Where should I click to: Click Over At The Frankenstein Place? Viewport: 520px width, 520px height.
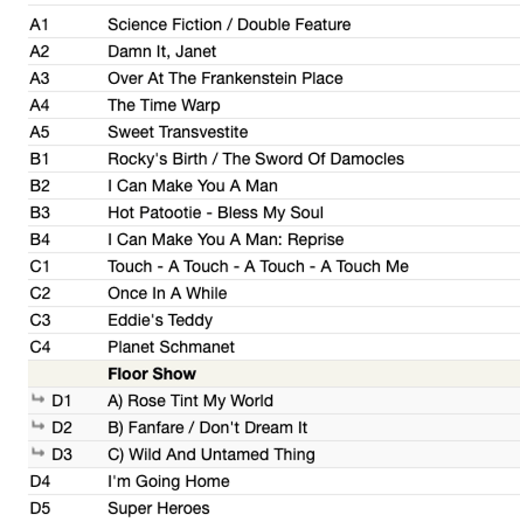coord(225,78)
